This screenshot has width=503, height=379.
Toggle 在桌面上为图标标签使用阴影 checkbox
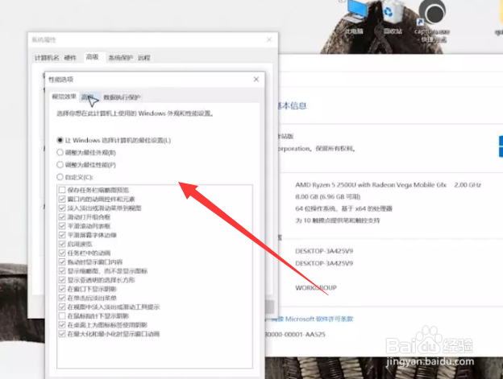pyautogui.click(x=62, y=325)
